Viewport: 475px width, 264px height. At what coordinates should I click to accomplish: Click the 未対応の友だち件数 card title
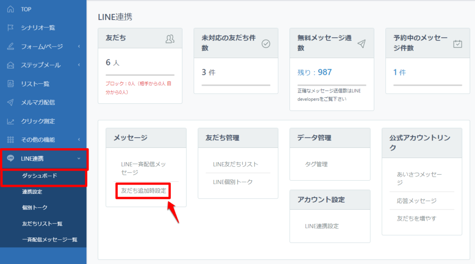click(229, 43)
